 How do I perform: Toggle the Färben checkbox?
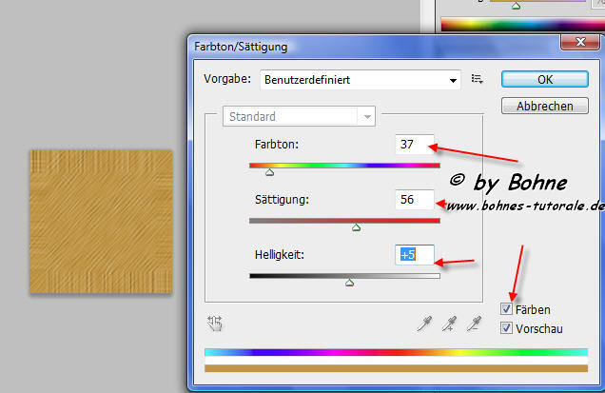point(507,309)
